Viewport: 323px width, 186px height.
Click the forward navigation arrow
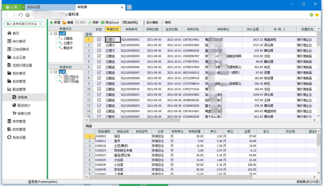(x=14, y=15)
